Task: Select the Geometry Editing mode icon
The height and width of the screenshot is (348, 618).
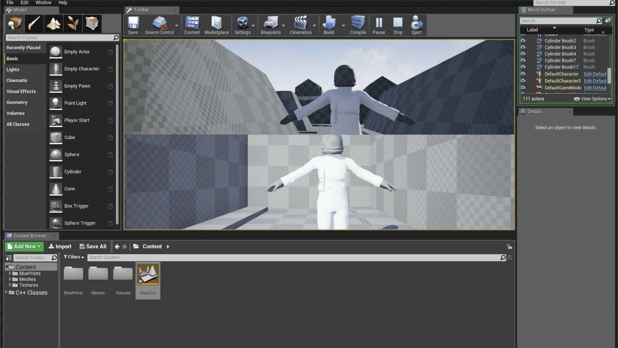Action: (x=92, y=23)
